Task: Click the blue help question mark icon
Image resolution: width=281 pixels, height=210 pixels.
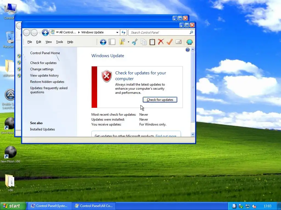Action: 188,50
